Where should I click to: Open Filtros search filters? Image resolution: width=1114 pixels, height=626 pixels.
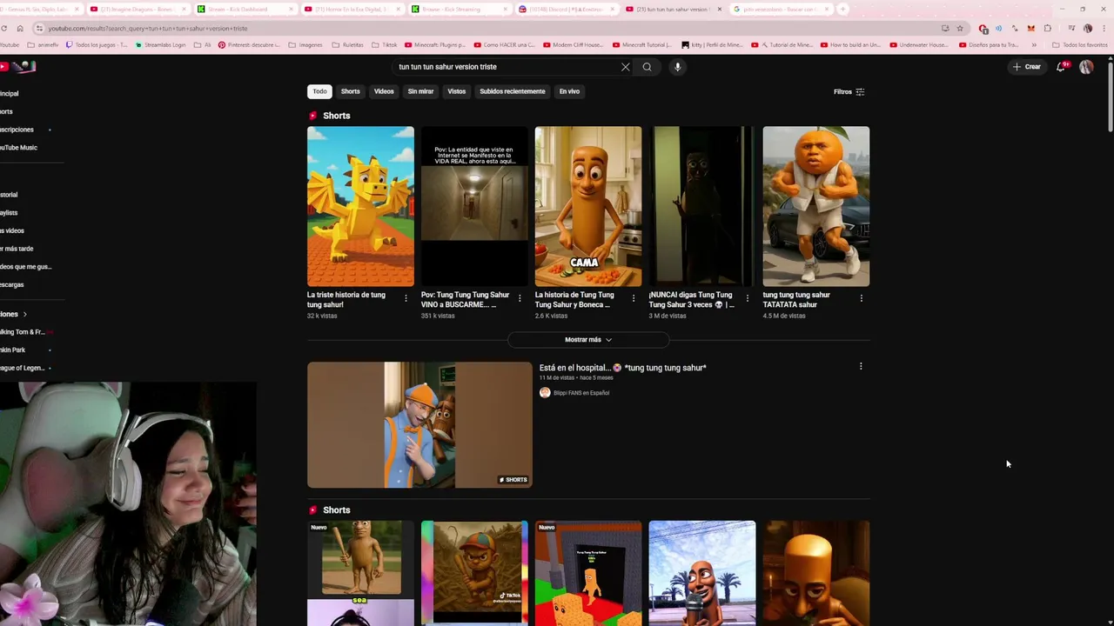point(849,91)
